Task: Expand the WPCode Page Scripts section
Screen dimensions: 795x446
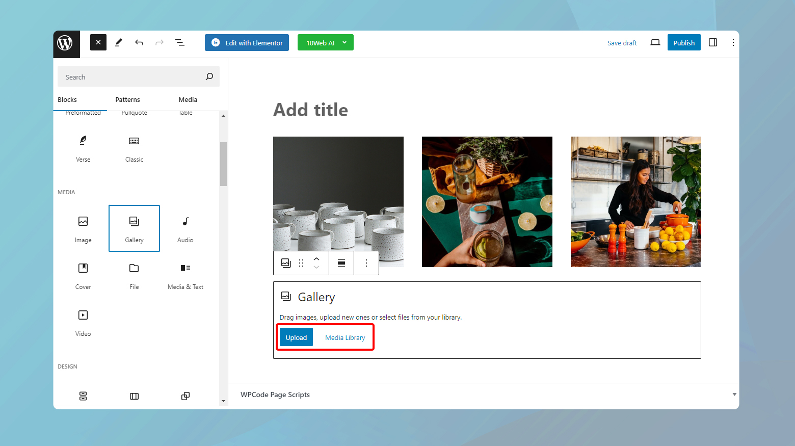Action: coord(734,394)
